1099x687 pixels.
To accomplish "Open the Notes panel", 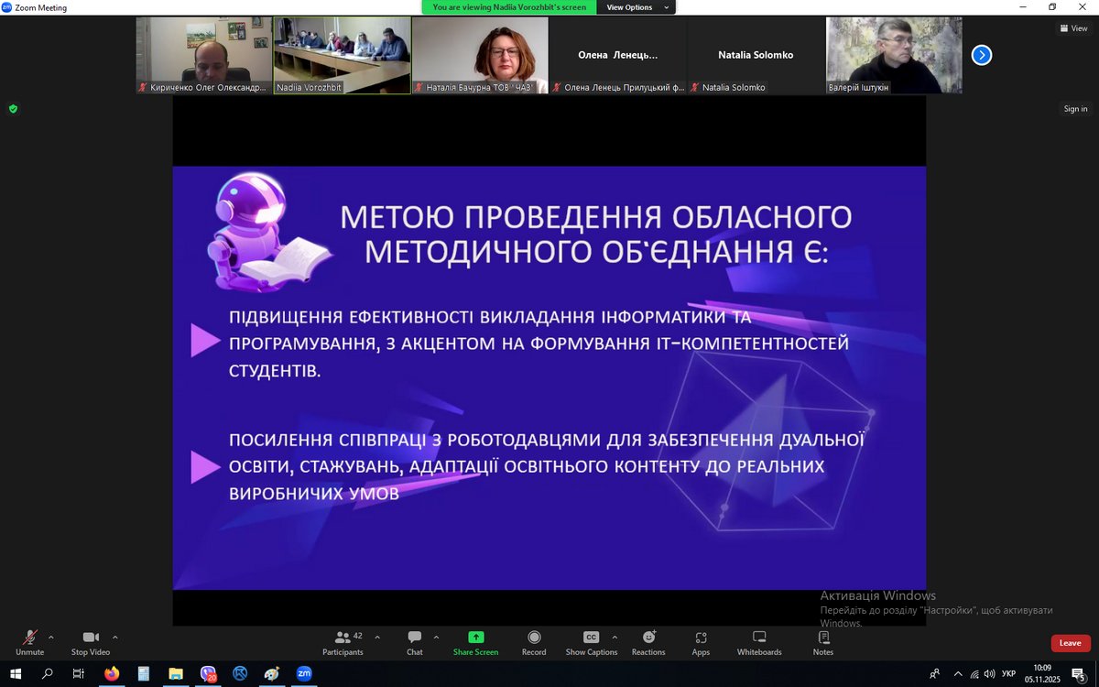I will pos(823,642).
